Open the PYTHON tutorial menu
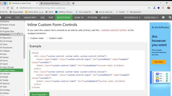This screenshot has height=96, width=172. [x=92, y=17]
